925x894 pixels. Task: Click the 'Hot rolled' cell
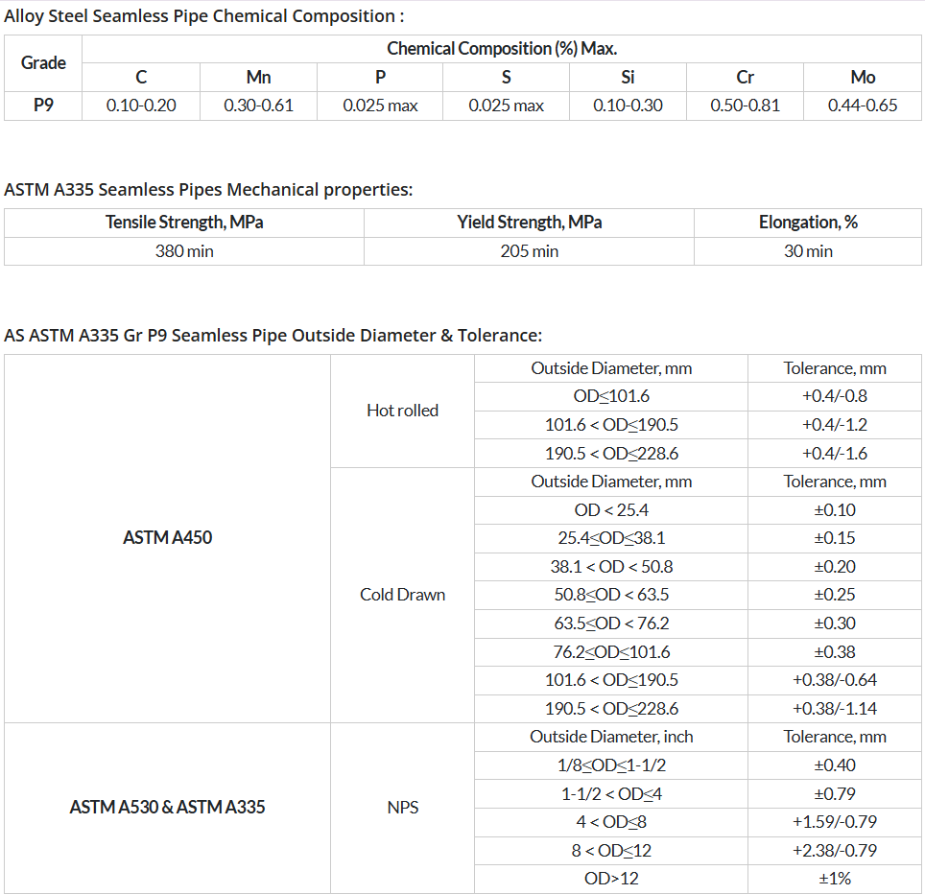tap(402, 411)
